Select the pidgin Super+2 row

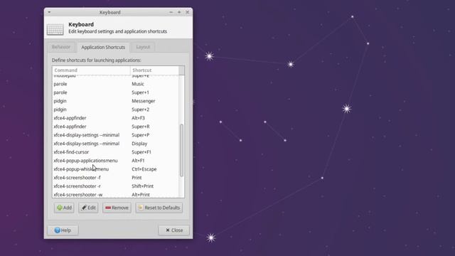click(x=116, y=110)
